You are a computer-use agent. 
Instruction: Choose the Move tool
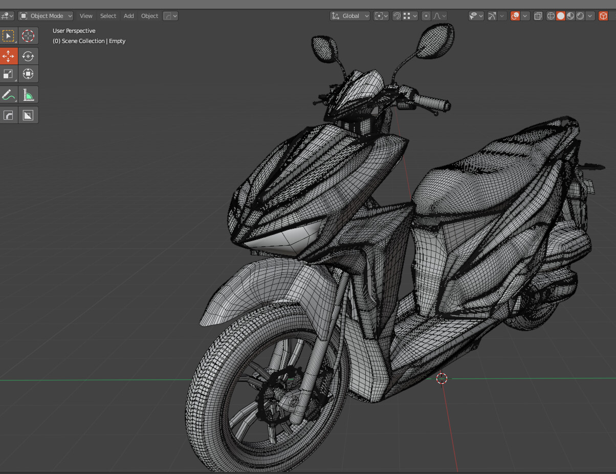tap(9, 56)
